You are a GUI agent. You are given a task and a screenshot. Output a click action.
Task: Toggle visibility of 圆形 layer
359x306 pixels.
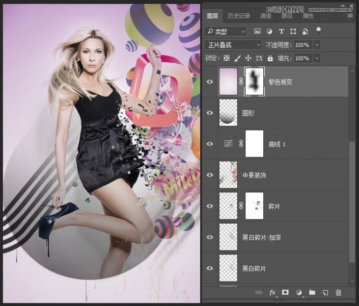tap(210, 113)
